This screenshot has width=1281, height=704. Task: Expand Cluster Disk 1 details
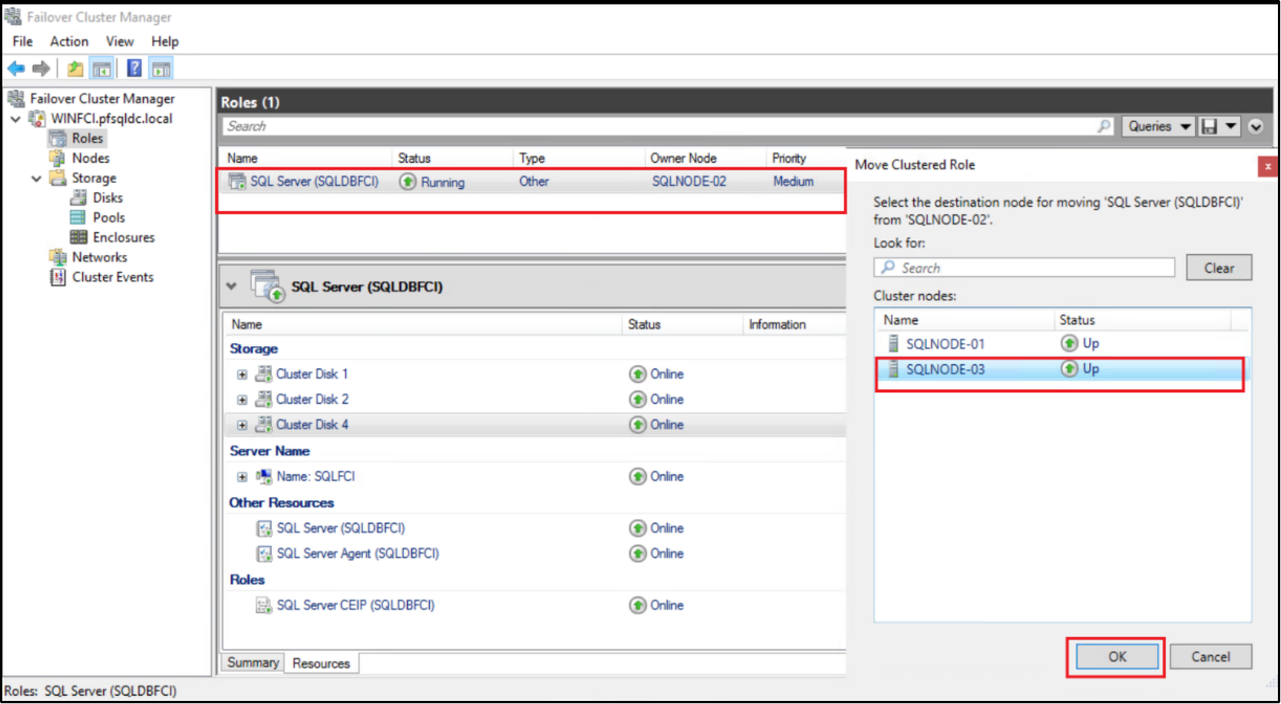[243, 375]
